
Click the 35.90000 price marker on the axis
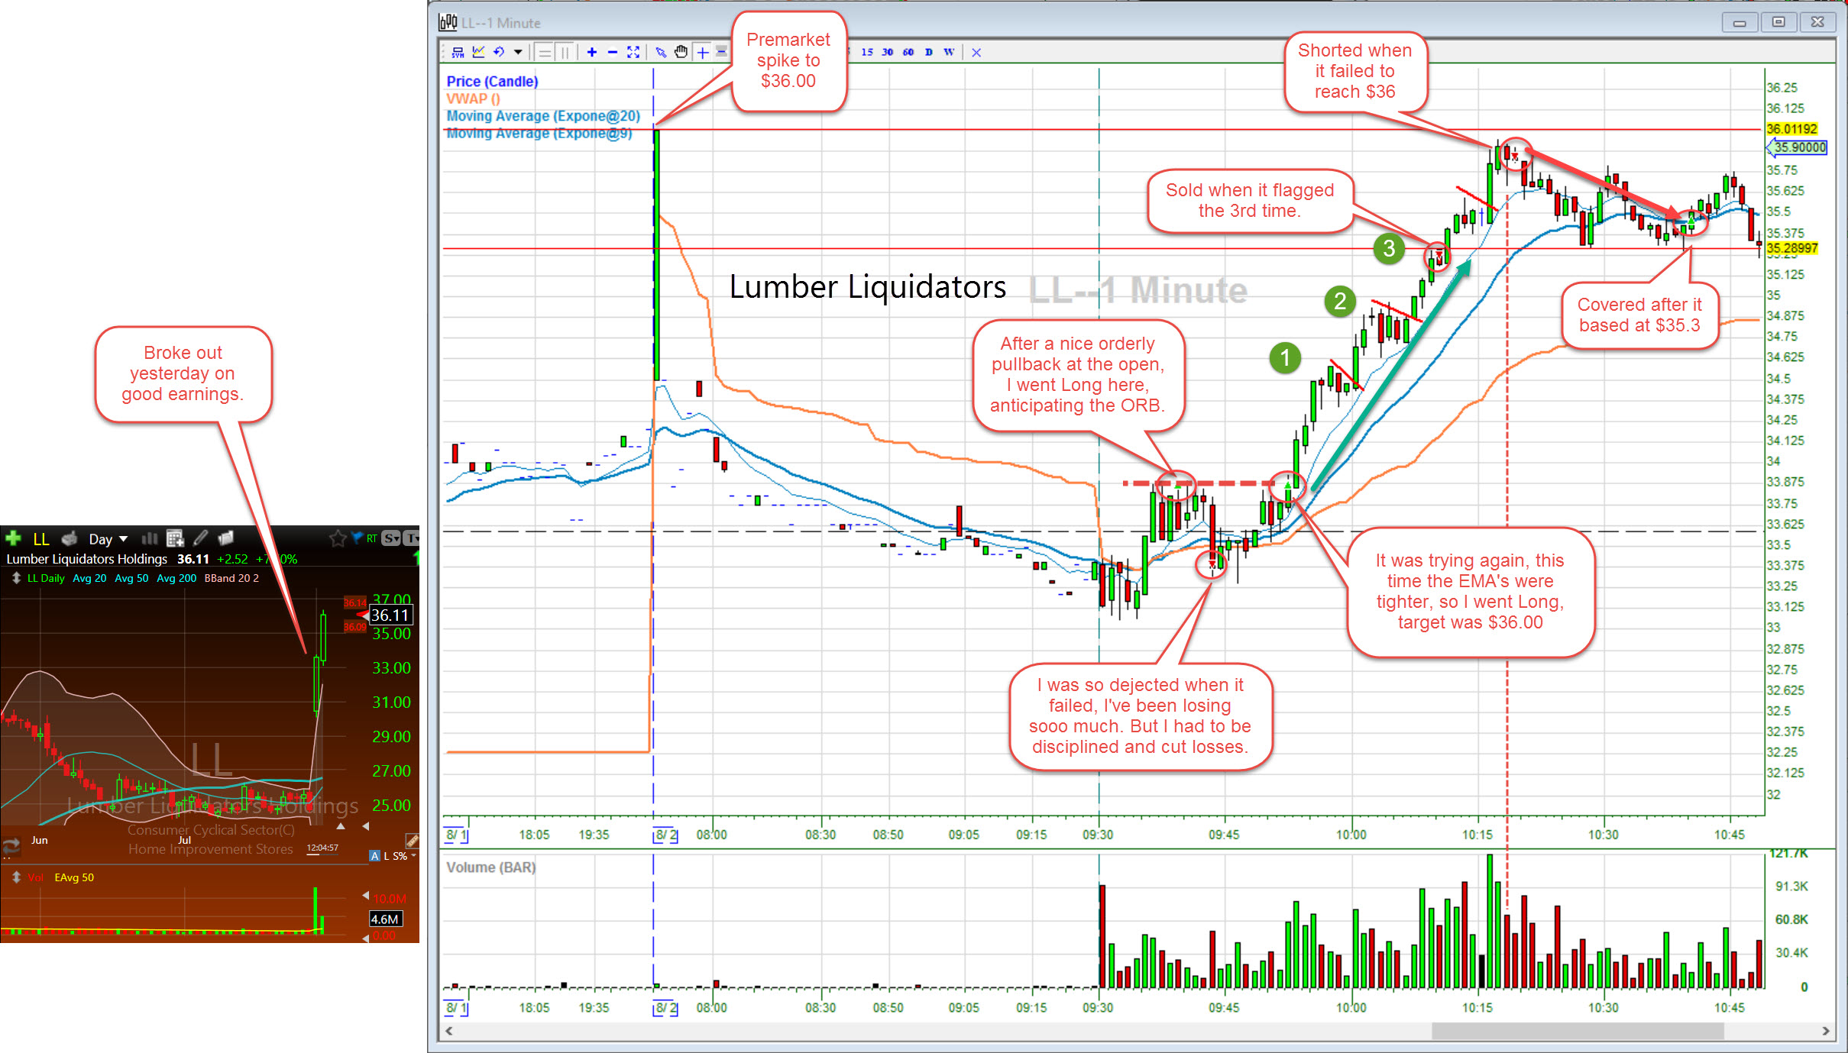tap(1799, 147)
